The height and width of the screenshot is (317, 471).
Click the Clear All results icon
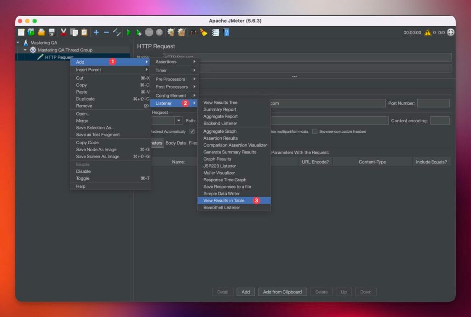click(181, 33)
